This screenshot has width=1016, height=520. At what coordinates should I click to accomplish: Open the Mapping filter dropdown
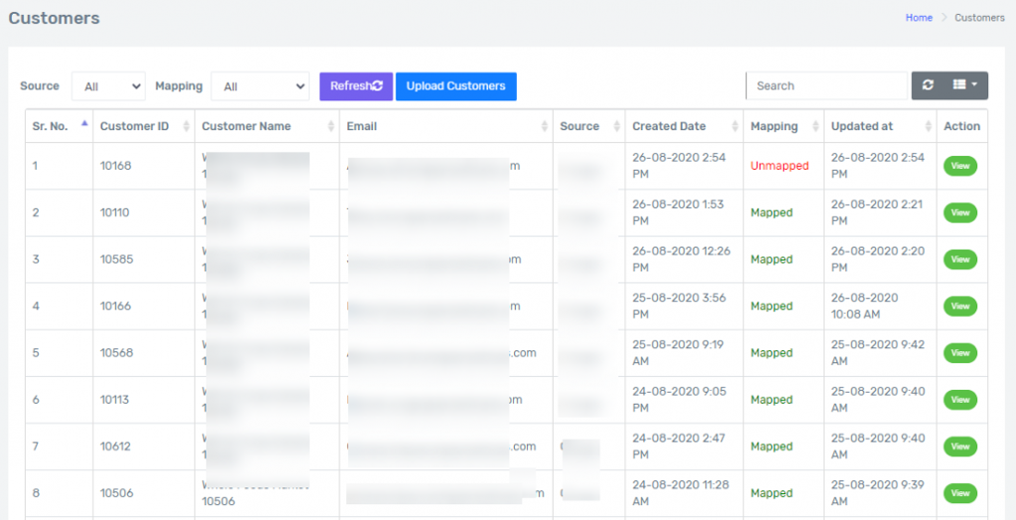point(260,86)
